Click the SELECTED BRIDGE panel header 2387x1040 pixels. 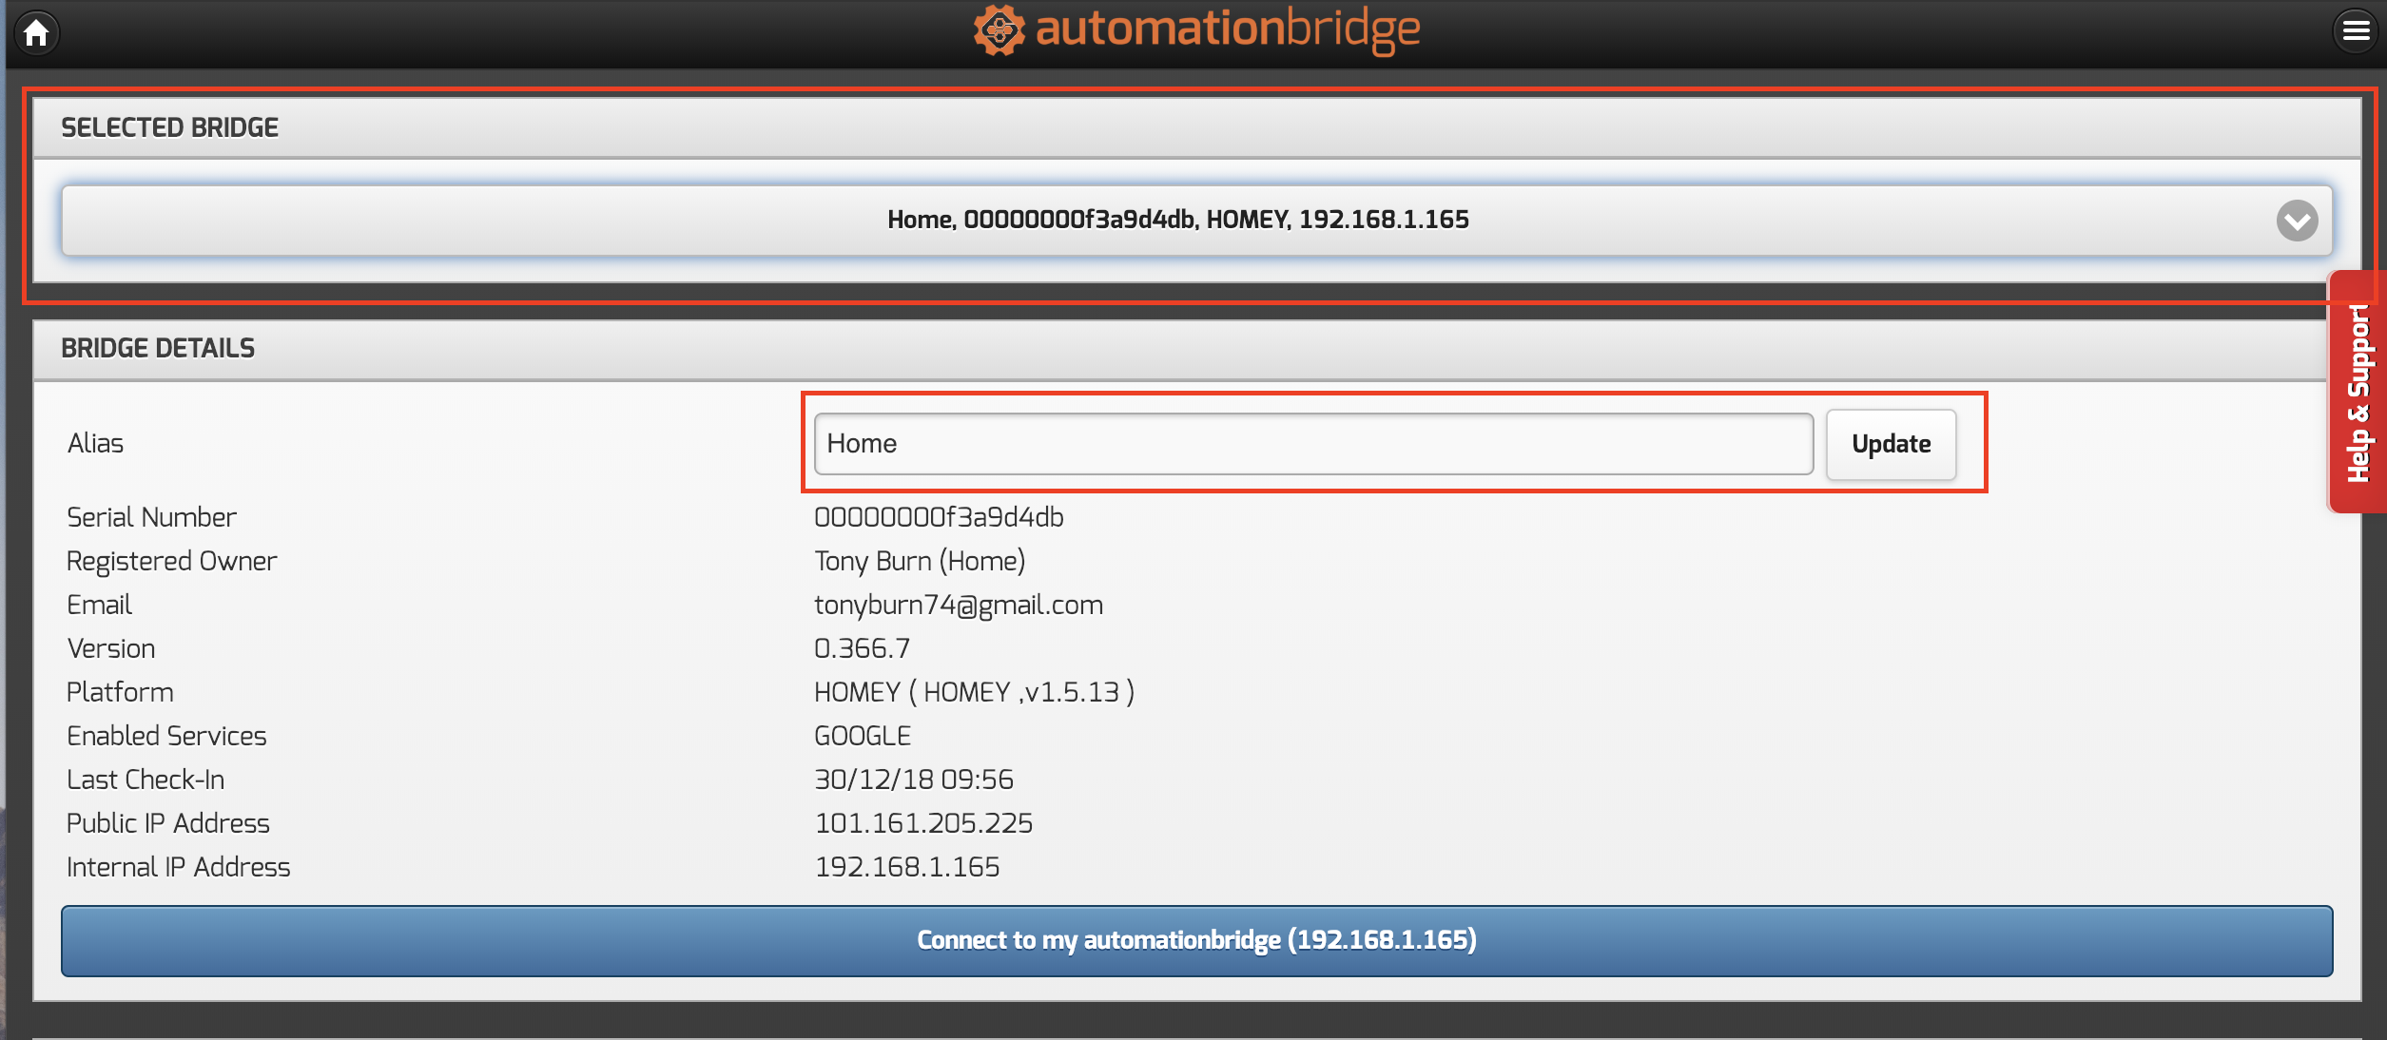coord(169,127)
